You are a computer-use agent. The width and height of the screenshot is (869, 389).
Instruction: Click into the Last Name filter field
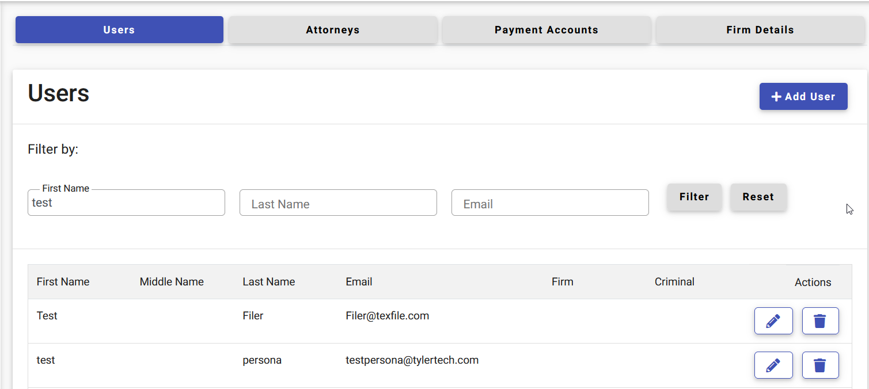point(338,203)
